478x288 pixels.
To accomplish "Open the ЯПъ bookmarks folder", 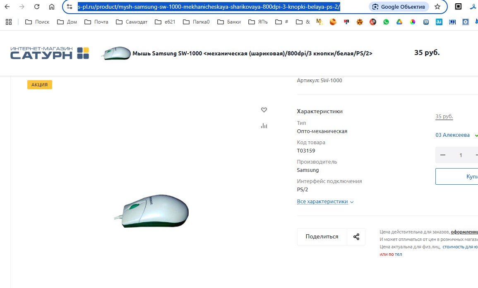I will pos(258,21).
